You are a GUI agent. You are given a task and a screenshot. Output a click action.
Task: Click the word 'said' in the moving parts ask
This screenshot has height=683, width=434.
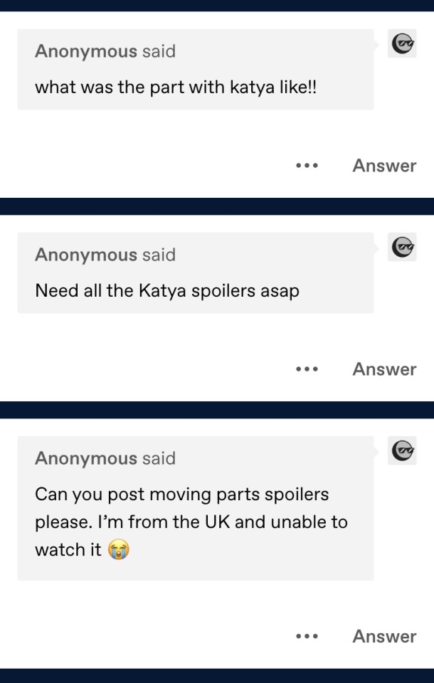159,458
